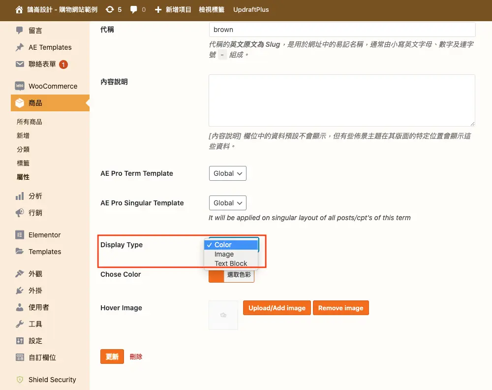The width and height of the screenshot is (492, 390).
Task: Click the WooCommerce logo icon
Action: click(20, 86)
